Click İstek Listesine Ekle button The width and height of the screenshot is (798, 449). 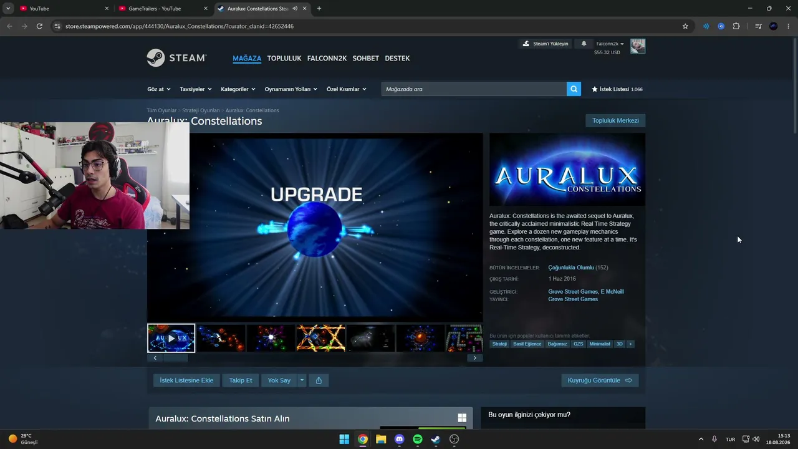[186, 380]
